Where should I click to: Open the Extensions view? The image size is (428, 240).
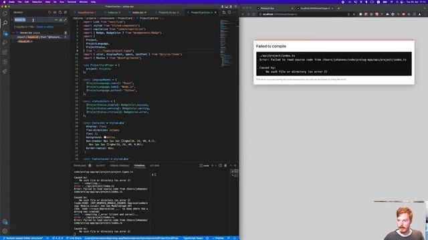point(5,52)
